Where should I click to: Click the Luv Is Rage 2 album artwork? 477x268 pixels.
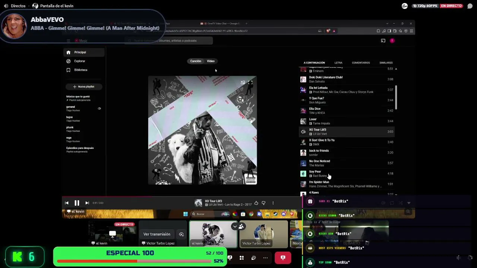coord(202,130)
